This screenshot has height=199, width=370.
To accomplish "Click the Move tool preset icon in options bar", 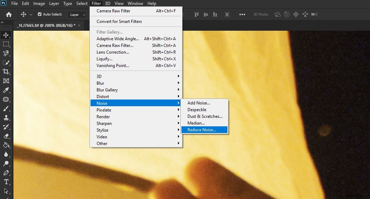I will pos(23,14).
